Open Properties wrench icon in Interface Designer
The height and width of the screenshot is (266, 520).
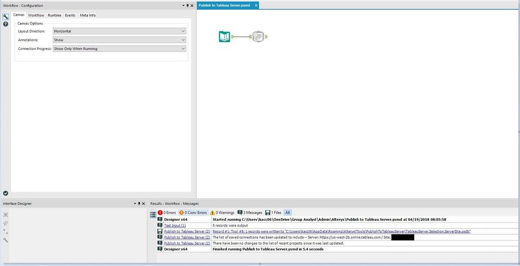point(6,240)
